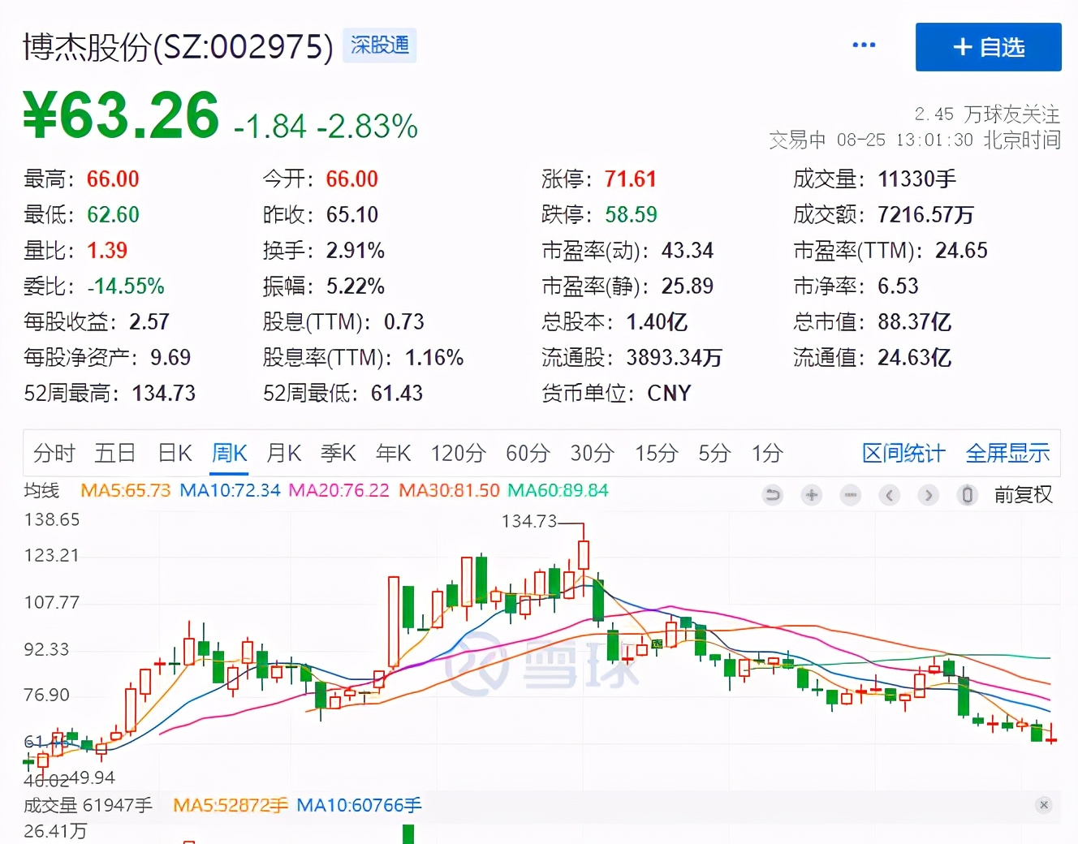This screenshot has height=844, width=1078.
Task: Switch to the 120分 chart tab
Action: click(458, 453)
